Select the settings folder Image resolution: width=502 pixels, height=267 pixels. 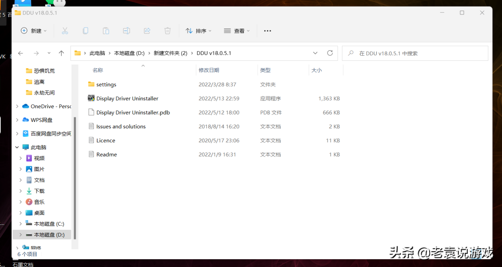click(106, 85)
